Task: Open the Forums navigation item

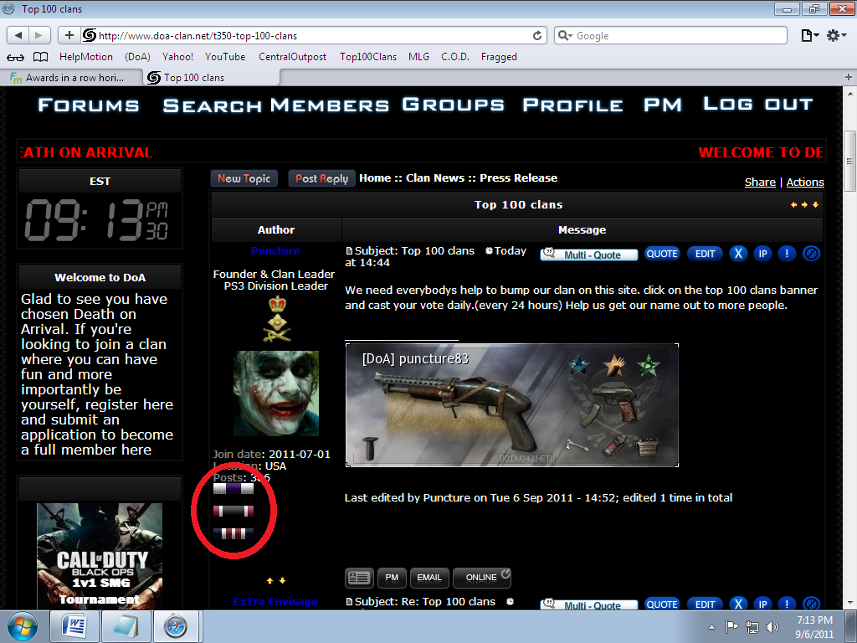Action: 89,105
